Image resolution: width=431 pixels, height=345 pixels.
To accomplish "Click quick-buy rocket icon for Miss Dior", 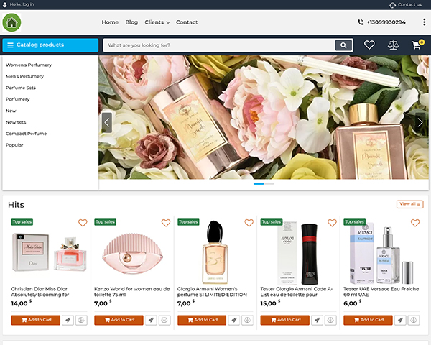I will pos(68,320).
